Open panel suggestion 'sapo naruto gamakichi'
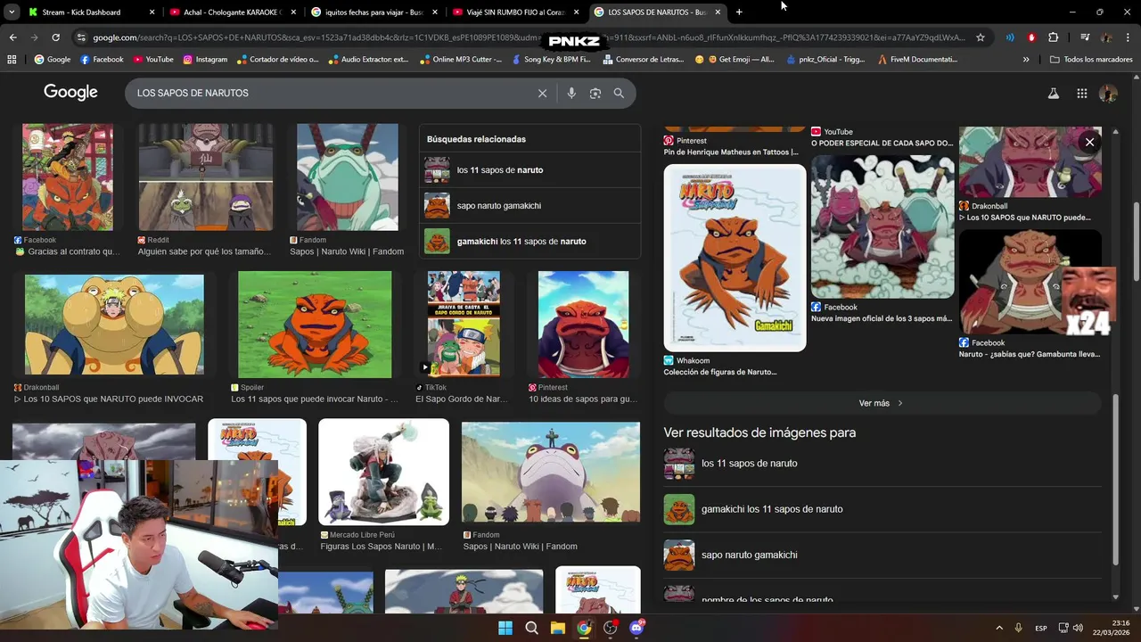The width and height of the screenshot is (1141, 642). pos(882,555)
